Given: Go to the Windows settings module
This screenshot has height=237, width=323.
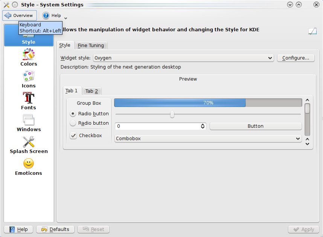Looking at the screenshot, I should 29,120.
